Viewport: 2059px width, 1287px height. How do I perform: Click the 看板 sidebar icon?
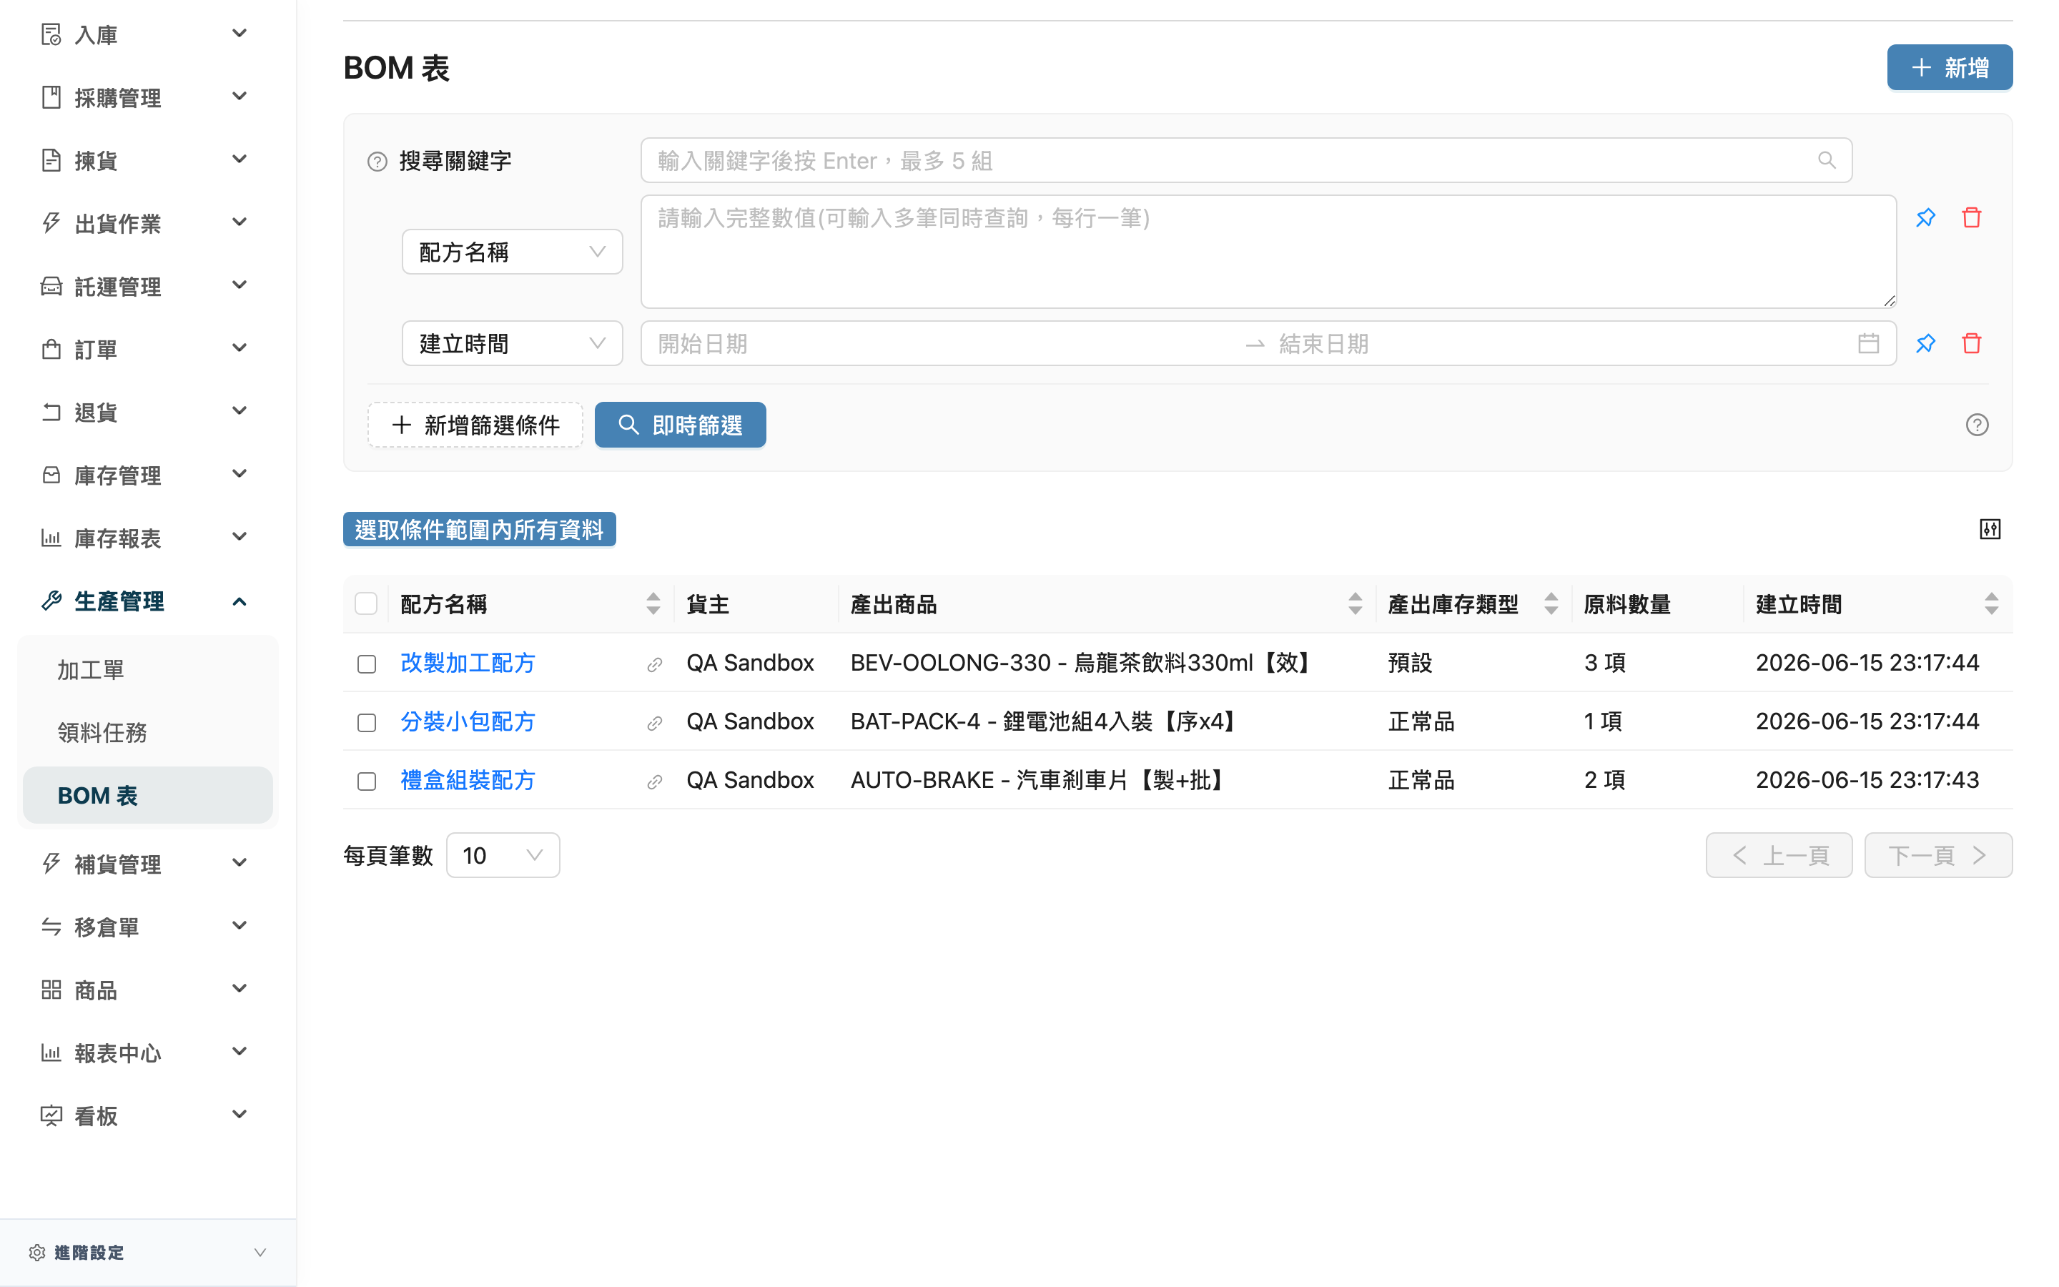pos(51,1115)
